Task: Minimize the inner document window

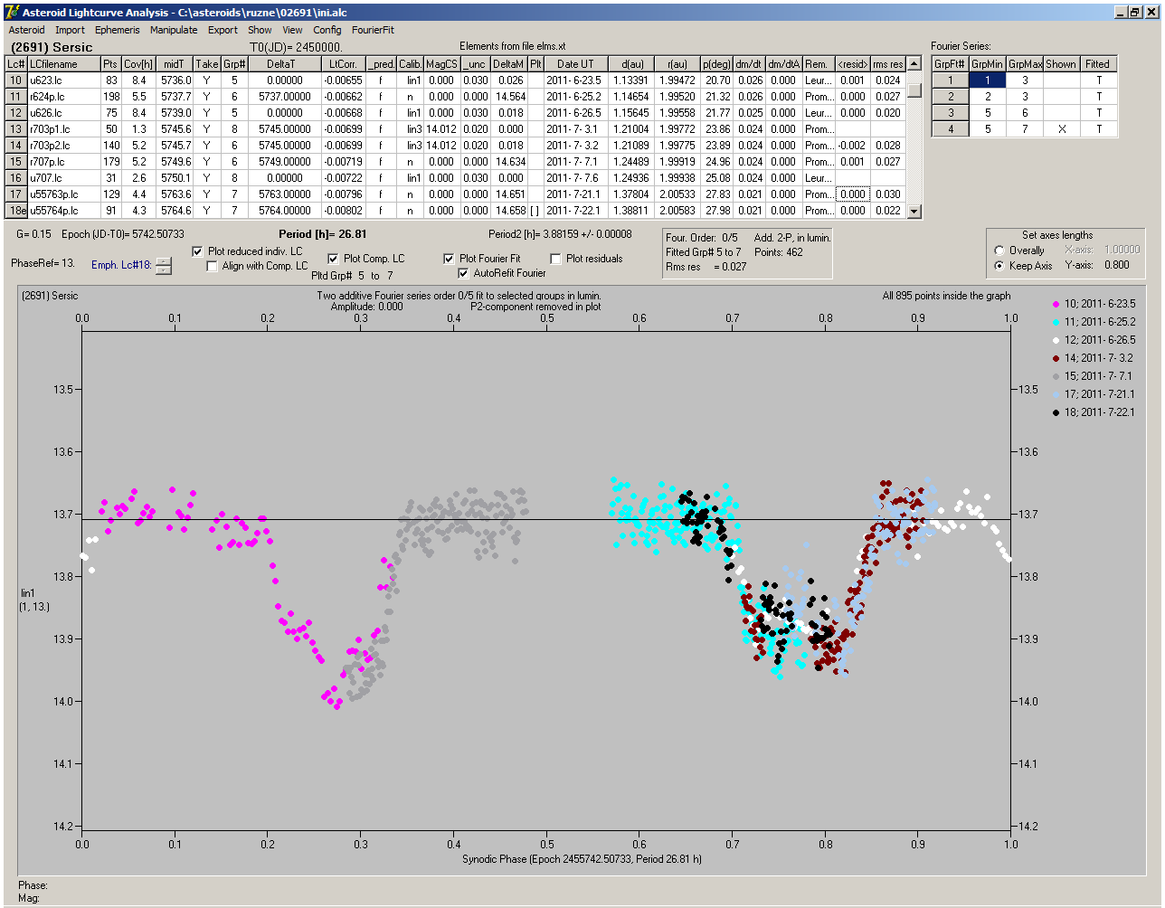Action: pos(1121,12)
